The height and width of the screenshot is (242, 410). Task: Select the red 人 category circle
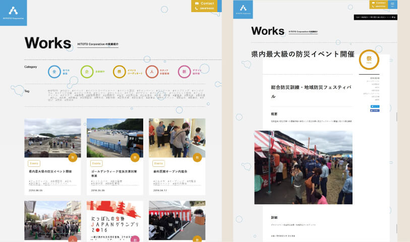pos(152,72)
